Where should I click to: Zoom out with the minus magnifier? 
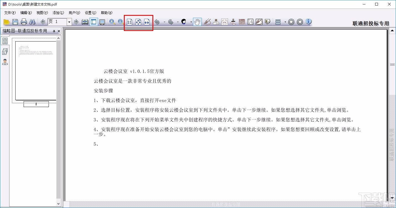click(x=121, y=22)
